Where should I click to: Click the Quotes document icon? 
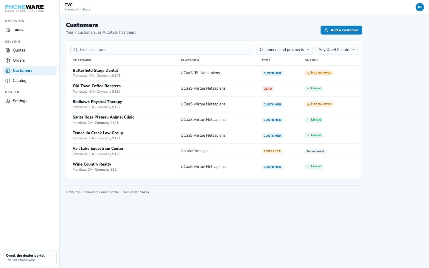pos(8,50)
